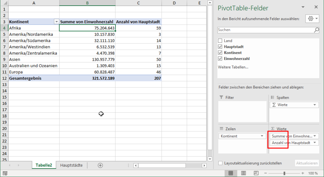Adjust the zoom slider handle
The width and height of the screenshot is (324, 177).
(284, 173)
